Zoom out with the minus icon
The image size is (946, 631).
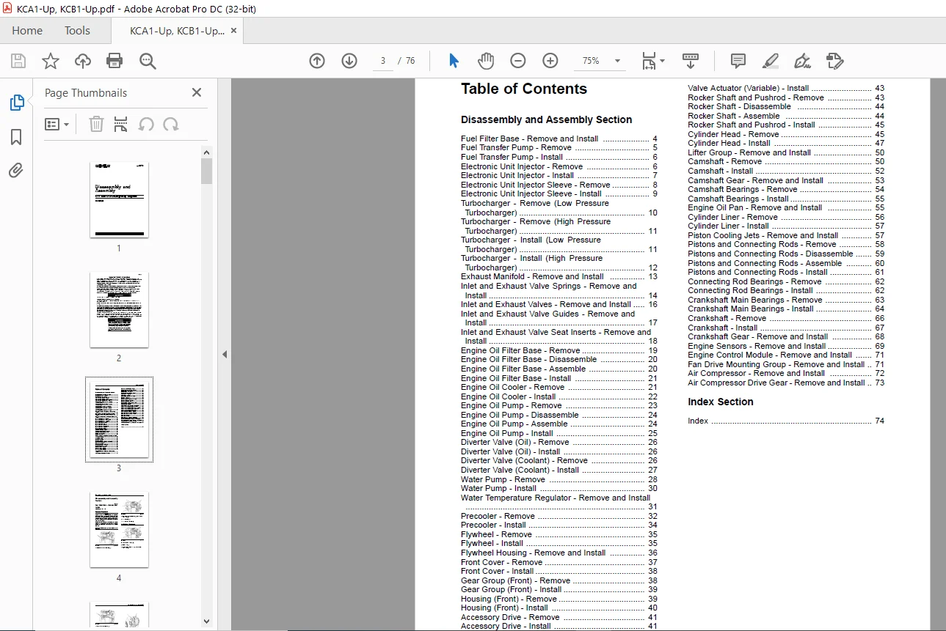point(518,61)
